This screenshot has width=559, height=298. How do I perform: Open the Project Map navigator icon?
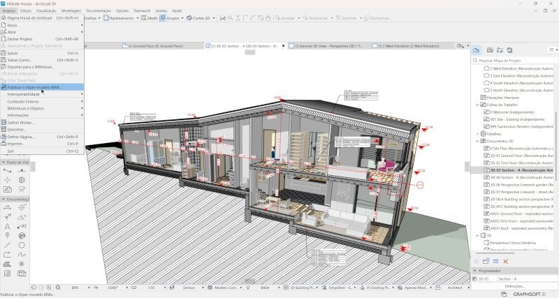[x=477, y=50]
